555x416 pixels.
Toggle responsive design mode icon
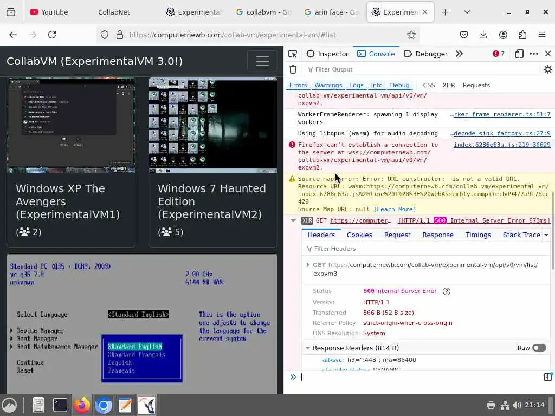(519, 54)
